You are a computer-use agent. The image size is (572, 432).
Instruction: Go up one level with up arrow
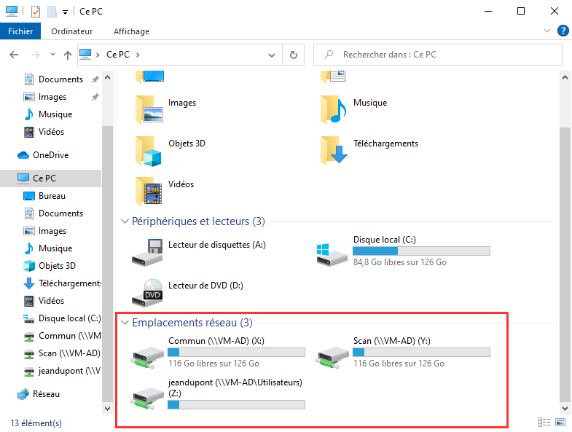click(68, 55)
